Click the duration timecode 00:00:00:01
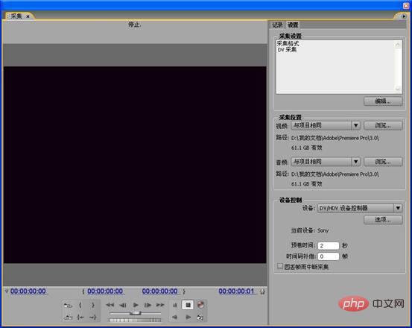The height and width of the screenshot is (328, 412). click(236, 291)
